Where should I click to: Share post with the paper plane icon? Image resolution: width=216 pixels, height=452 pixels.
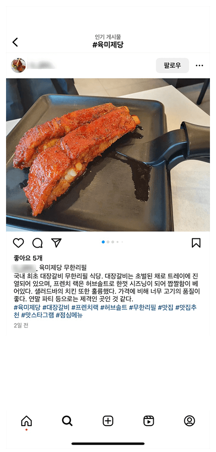click(x=56, y=243)
